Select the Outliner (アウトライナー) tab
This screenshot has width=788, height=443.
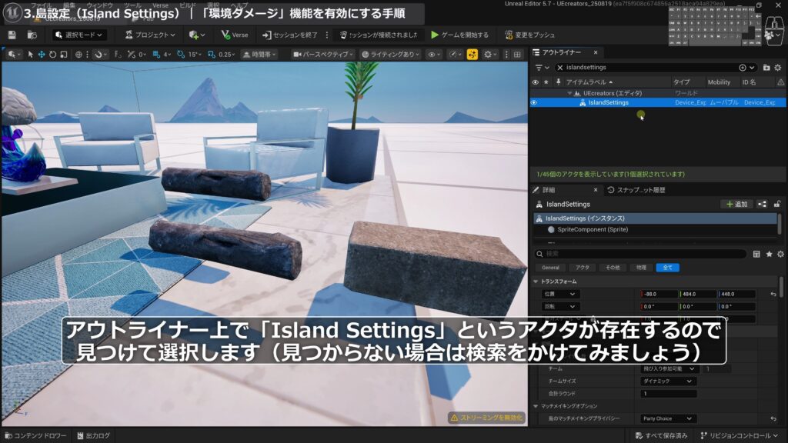tap(561, 52)
